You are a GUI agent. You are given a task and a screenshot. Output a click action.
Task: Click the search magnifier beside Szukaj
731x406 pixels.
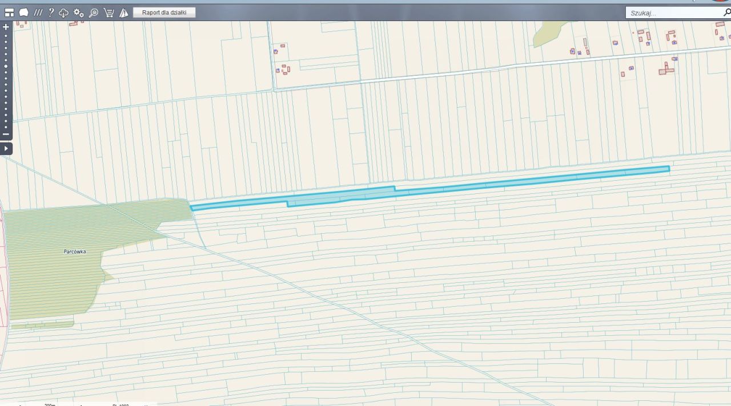[726, 13]
